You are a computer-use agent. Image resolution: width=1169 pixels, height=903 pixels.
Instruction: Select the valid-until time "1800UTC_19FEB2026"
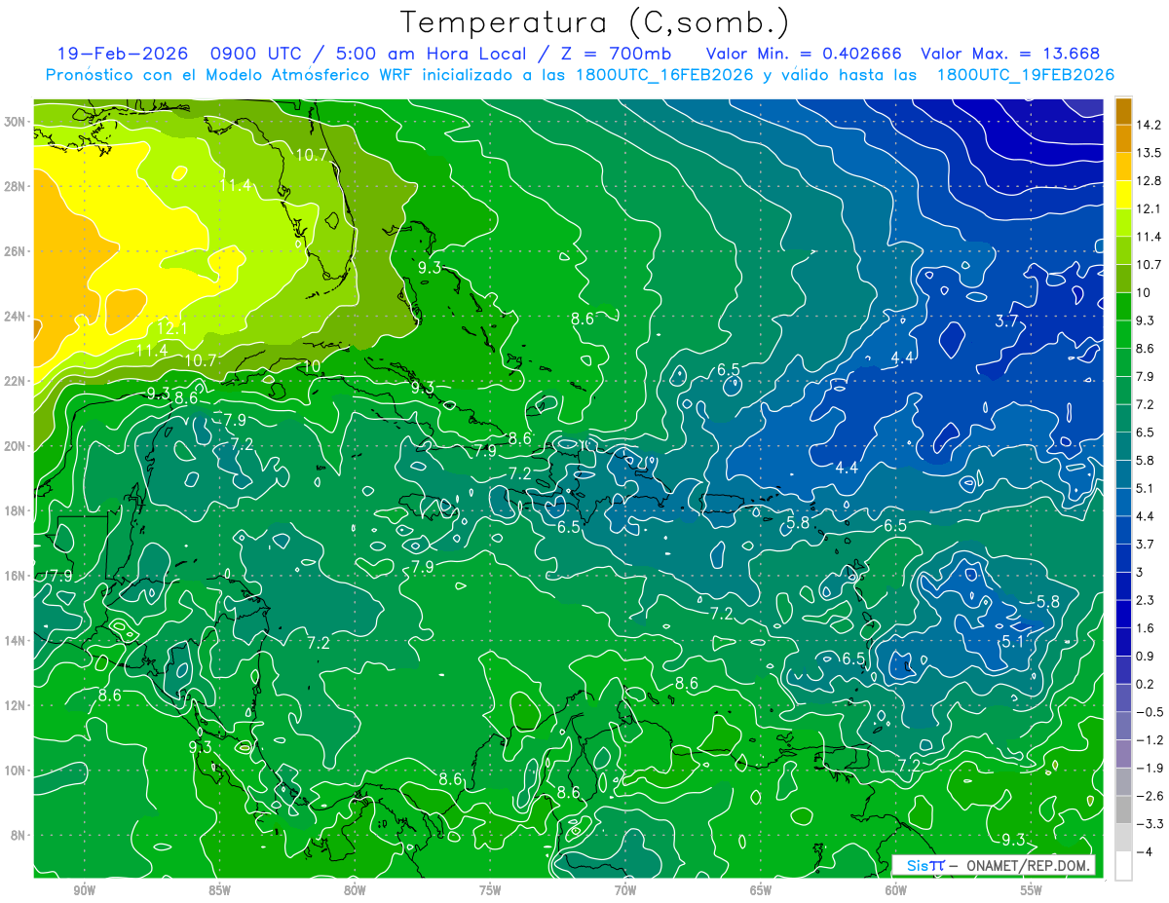tap(1025, 74)
